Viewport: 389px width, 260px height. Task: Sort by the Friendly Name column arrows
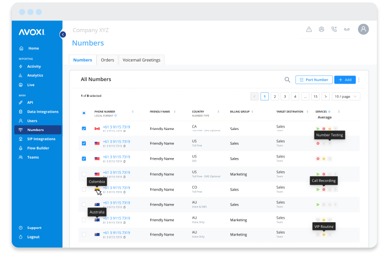175,112
